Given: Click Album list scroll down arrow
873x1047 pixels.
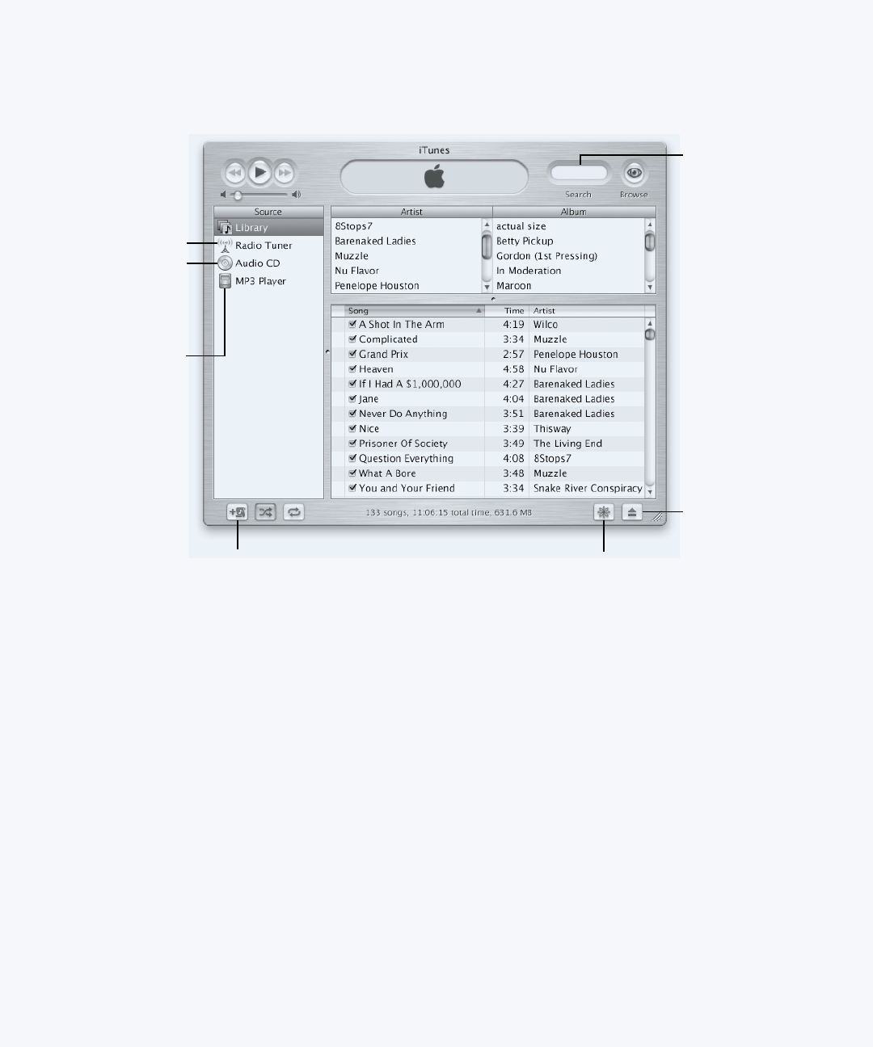Looking at the screenshot, I should click(x=650, y=287).
